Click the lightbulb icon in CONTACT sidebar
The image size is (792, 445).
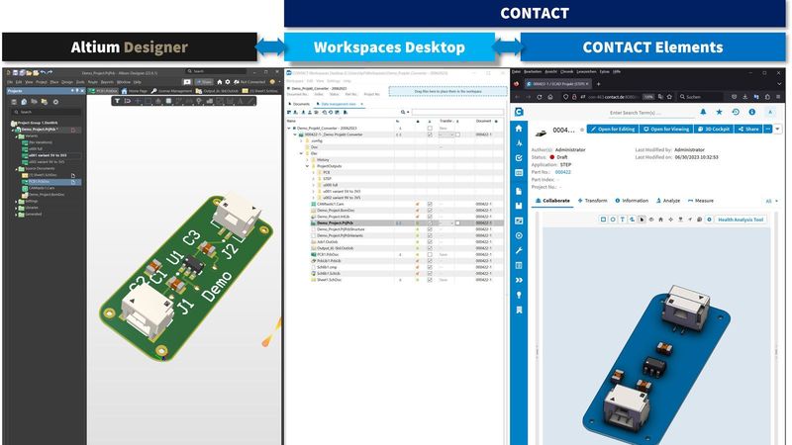click(519, 295)
